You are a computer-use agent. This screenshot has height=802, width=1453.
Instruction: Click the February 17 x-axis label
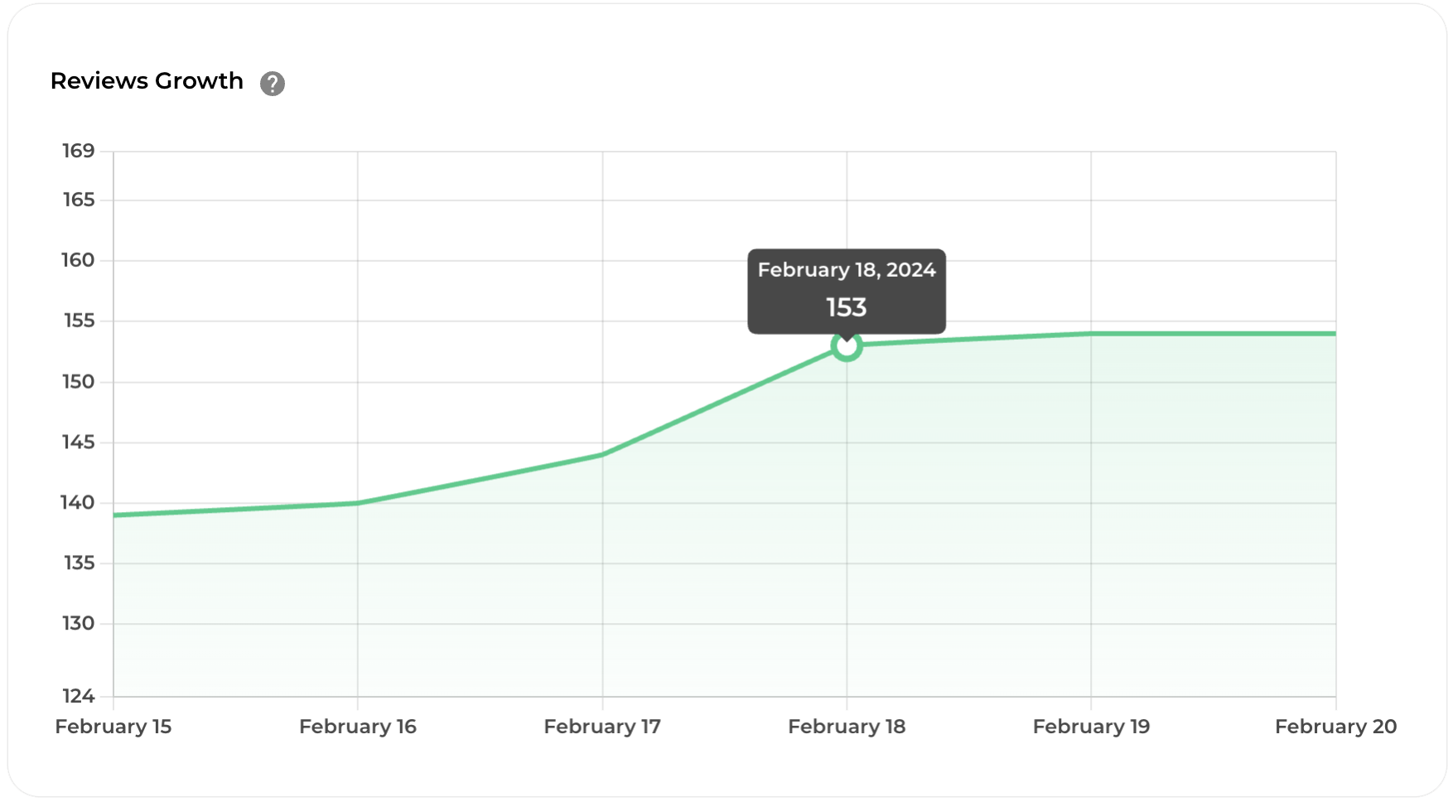(602, 727)
